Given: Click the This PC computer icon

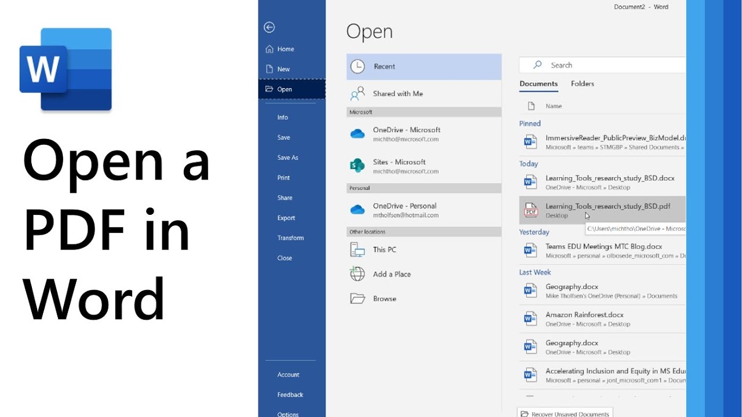Looking at the screenshot, I should [358, 250].
